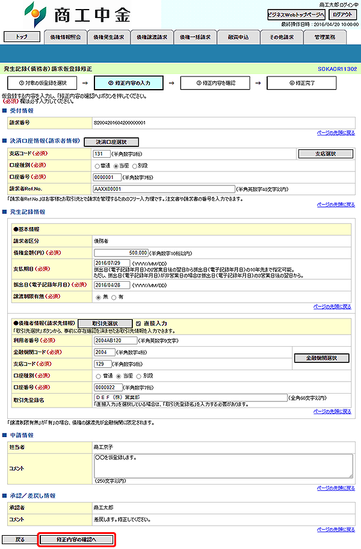The image size is (361, 549).
Task: Click screen ID SCKACR11302
Action: (337, 69)
